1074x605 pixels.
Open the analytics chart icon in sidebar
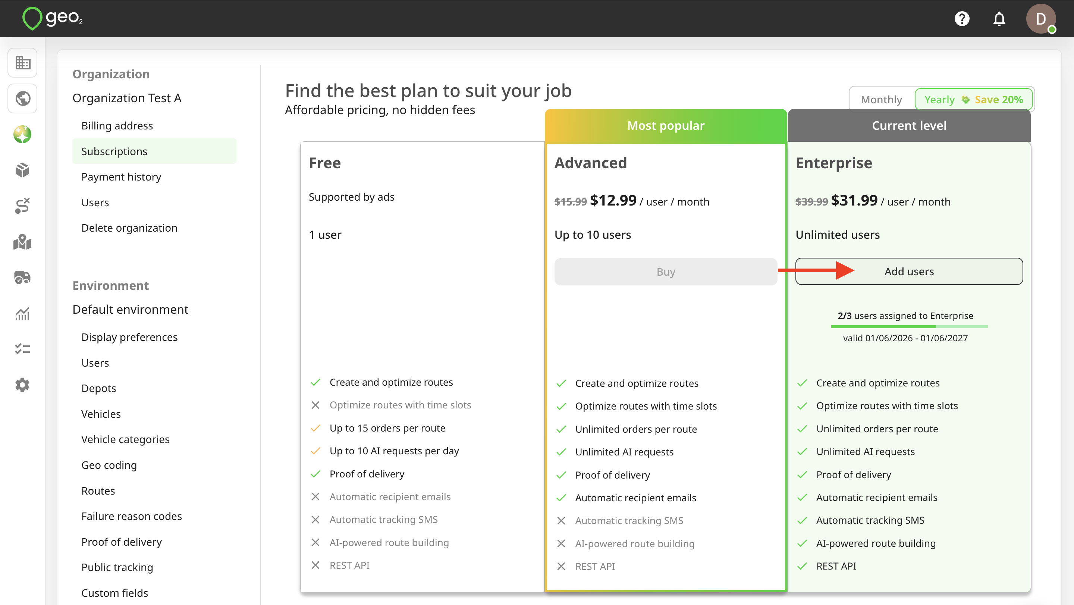pyautogui.click(x=22, y=313)
